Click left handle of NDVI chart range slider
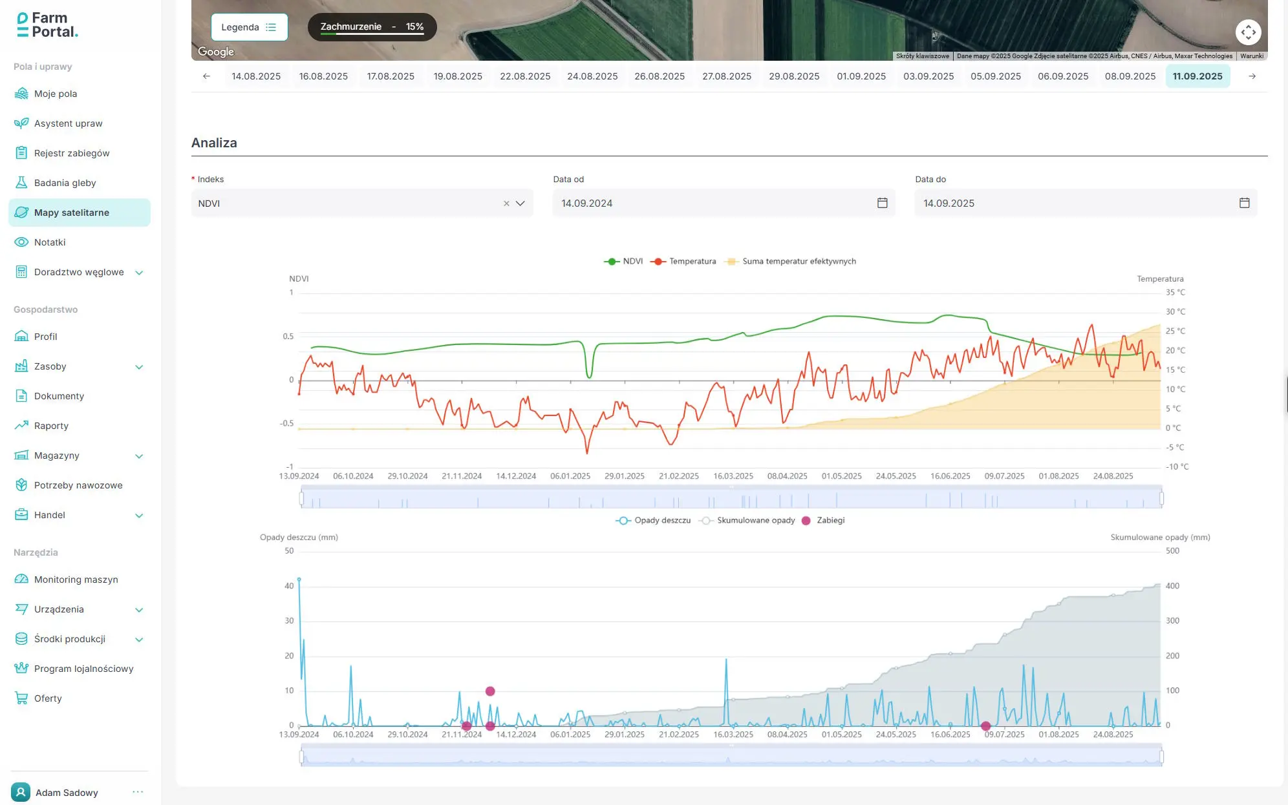Viewport: 1288px width, 805px height. [x=302, y=498]
